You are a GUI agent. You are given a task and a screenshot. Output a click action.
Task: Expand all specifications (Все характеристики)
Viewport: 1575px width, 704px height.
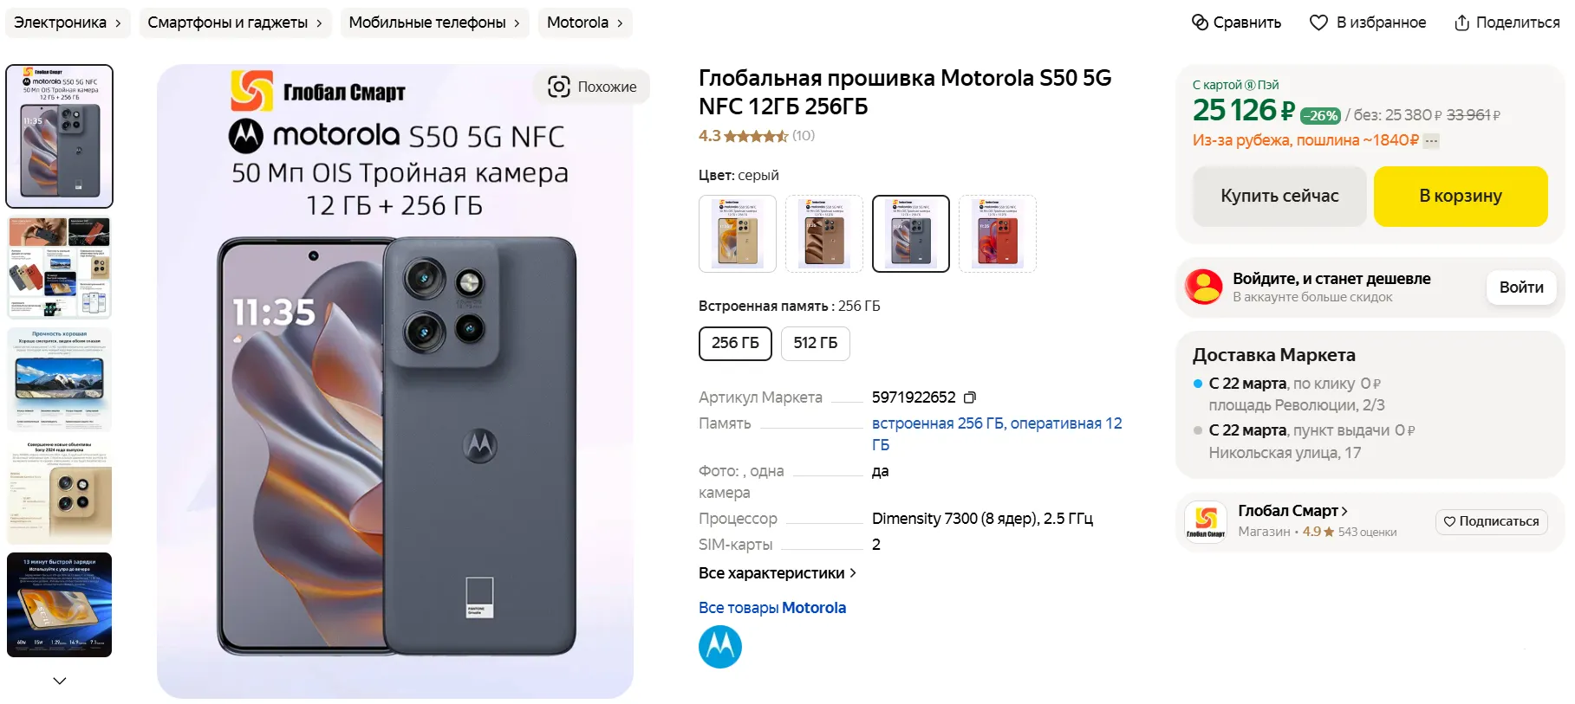[x=777, y=573]
